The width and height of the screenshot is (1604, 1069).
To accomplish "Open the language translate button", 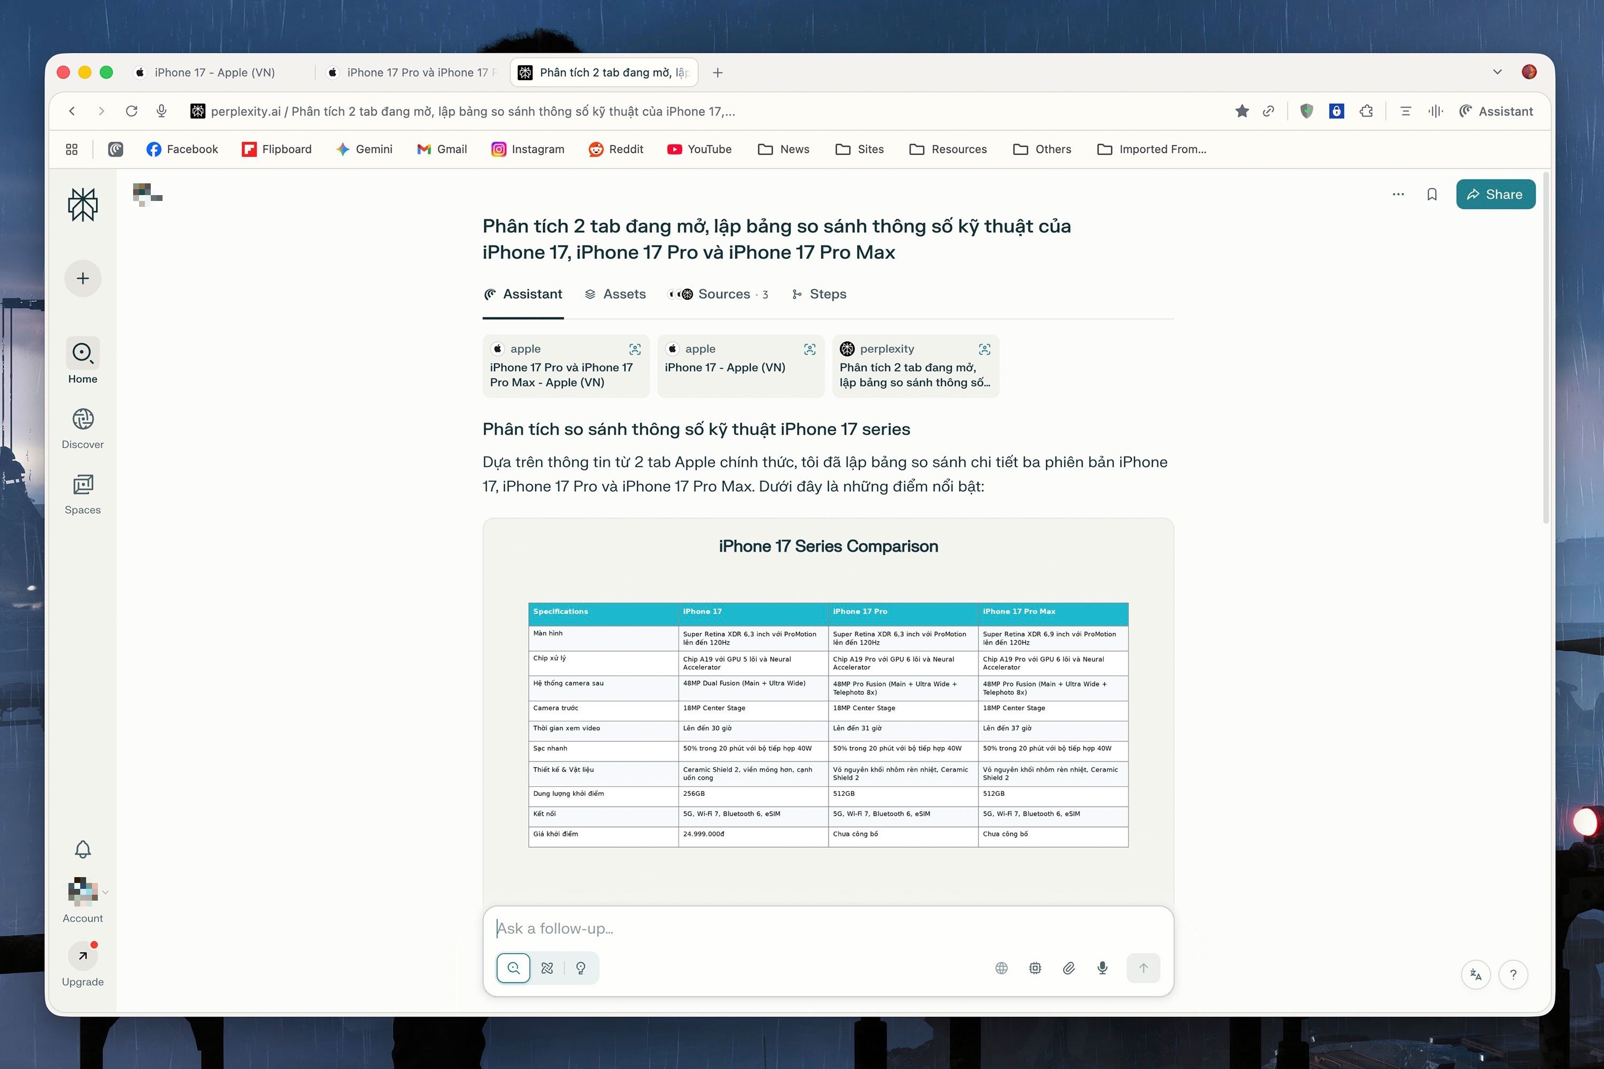I will coord(1476,975).
